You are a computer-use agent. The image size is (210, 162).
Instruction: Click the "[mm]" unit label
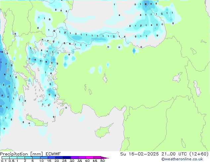pos(36,154)
